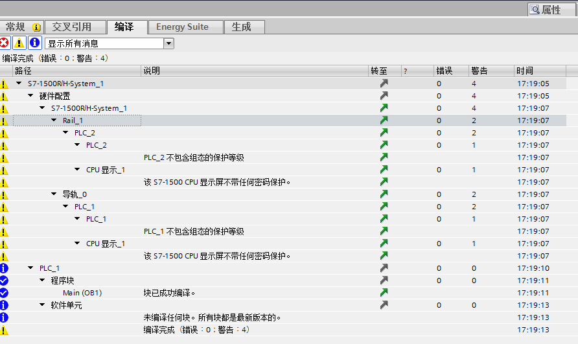The height and width of the screenshot is (344, 578).
Task: Collapse the 程序块 tree node
Action: 42,281
